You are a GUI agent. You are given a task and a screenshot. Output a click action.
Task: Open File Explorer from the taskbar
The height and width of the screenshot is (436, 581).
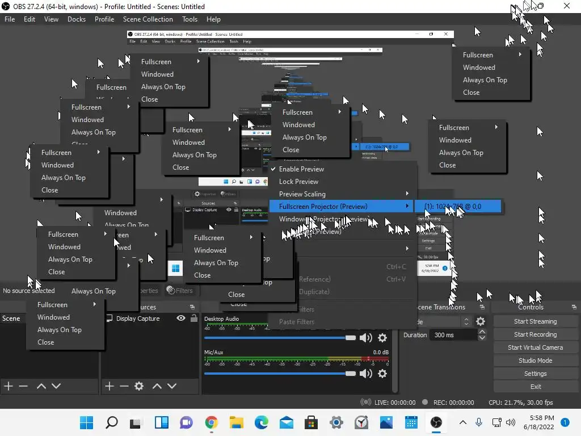click(237, 422)
